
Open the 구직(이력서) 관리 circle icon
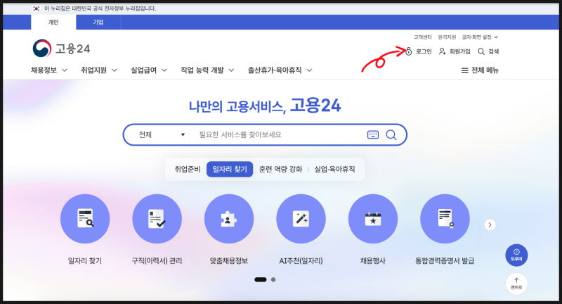[157, 219]
